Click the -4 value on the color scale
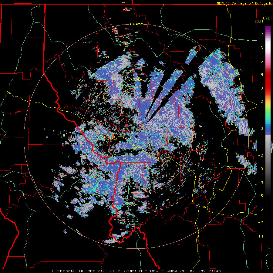Image resolution: width=273 pixels, height=273 pixels. pos(261,182)
